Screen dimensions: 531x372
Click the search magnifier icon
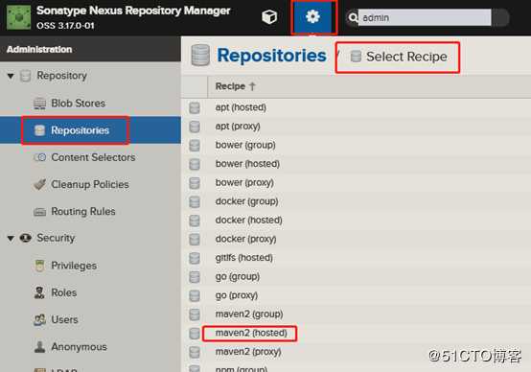pos(353,17)
